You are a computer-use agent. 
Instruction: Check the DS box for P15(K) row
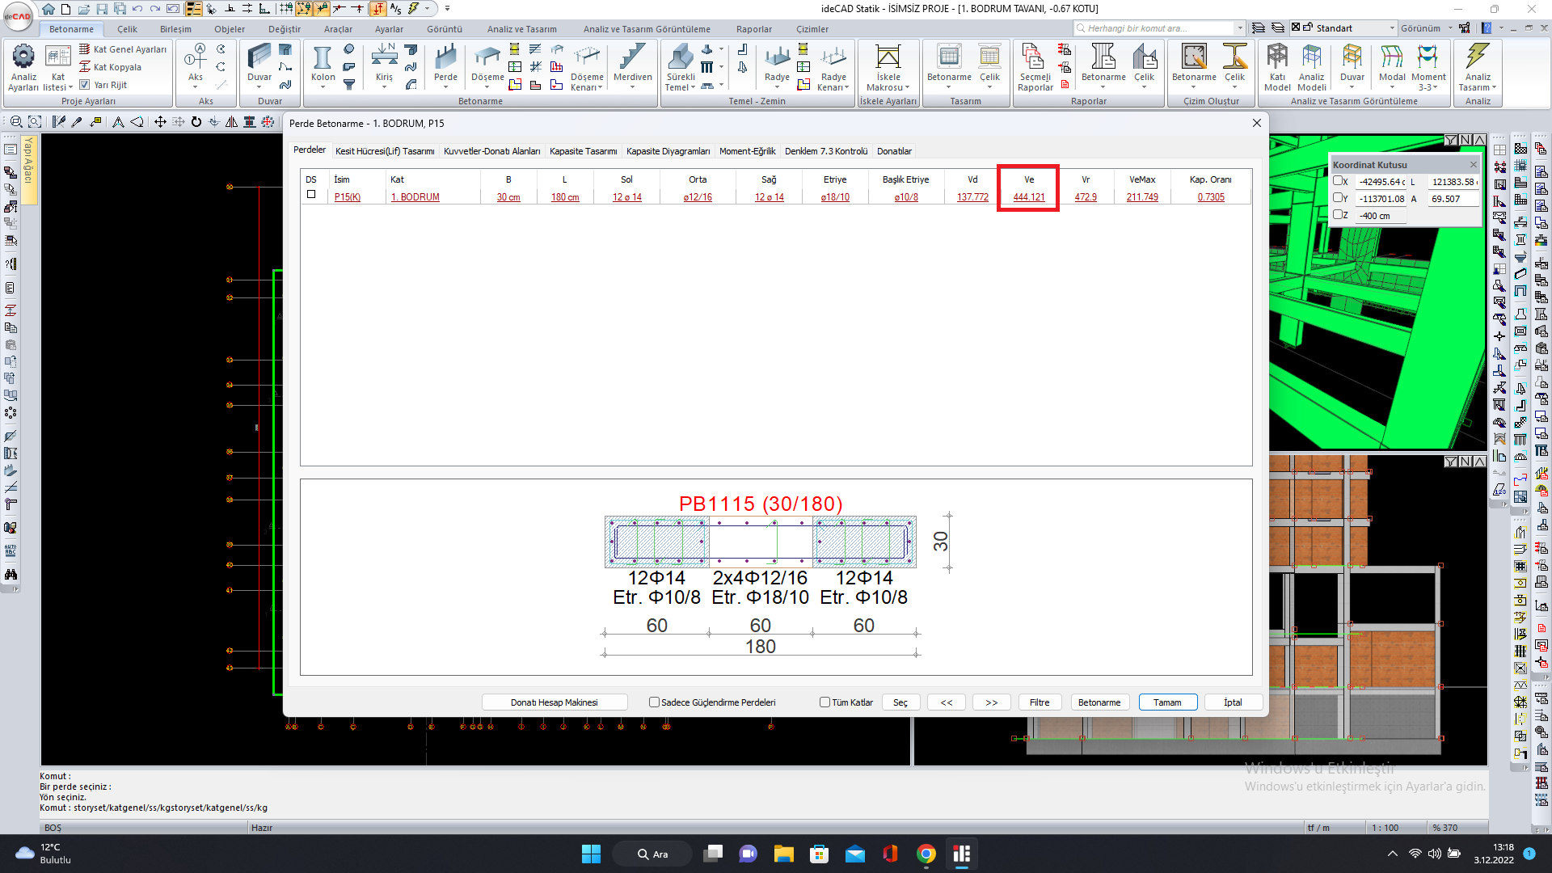point(311,195)
